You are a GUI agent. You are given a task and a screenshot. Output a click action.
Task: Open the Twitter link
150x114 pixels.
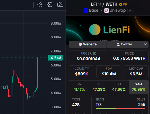point(124,44)
